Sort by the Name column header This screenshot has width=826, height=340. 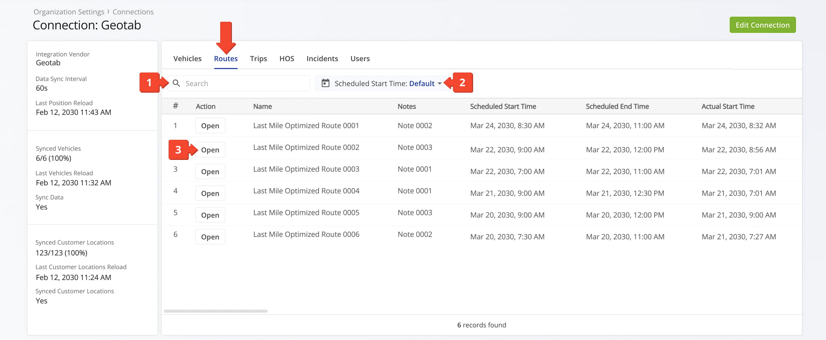[263, 106]
